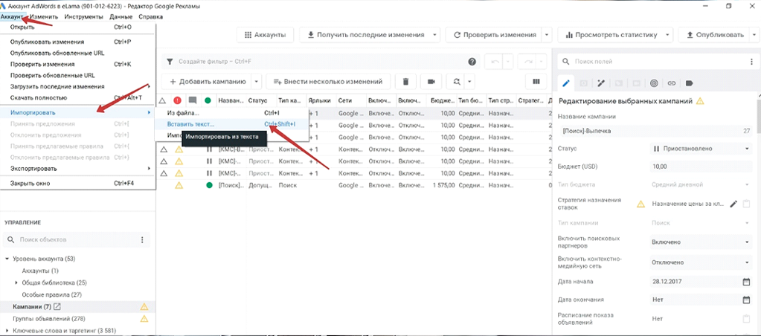
Task: Choose Вставить текст from the import submenu
Action: pos(190,124)
